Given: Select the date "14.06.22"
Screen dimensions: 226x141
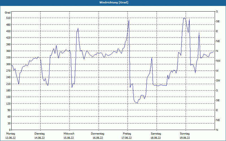Looking at the screenshot, I should pyautogui.click(x=40, y=138).
